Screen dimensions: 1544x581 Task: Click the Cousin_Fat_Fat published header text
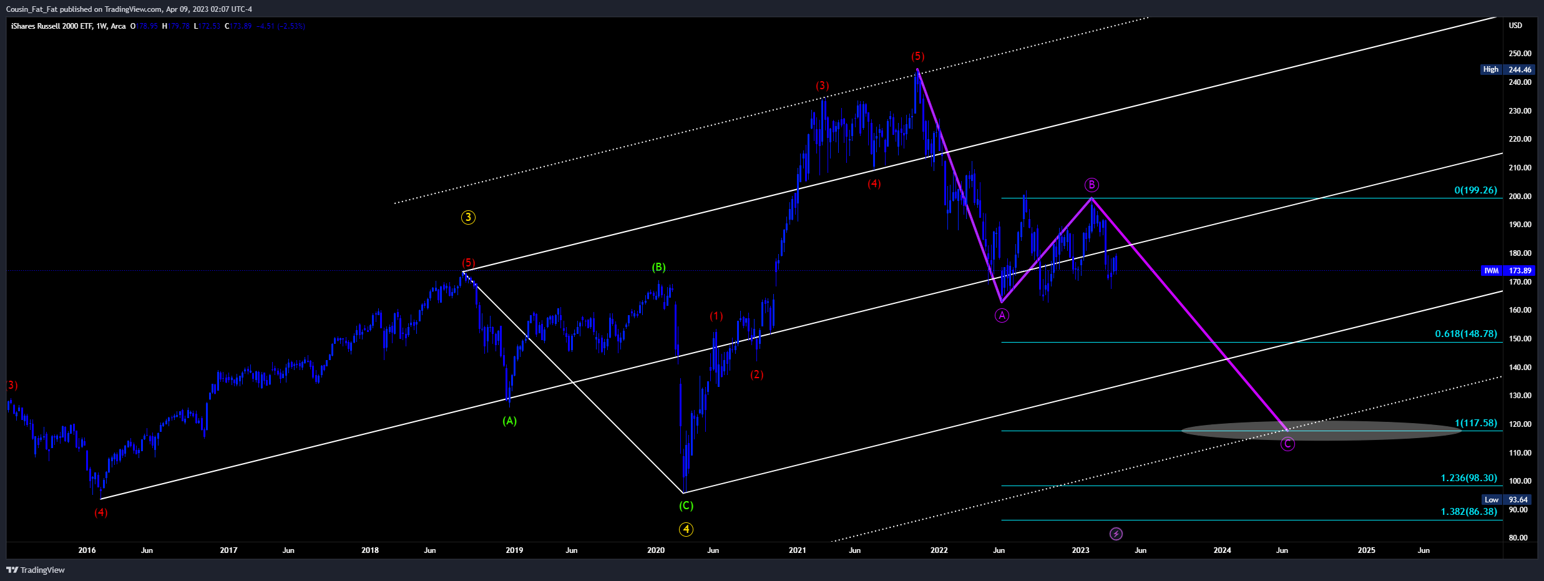pos(129,9)
